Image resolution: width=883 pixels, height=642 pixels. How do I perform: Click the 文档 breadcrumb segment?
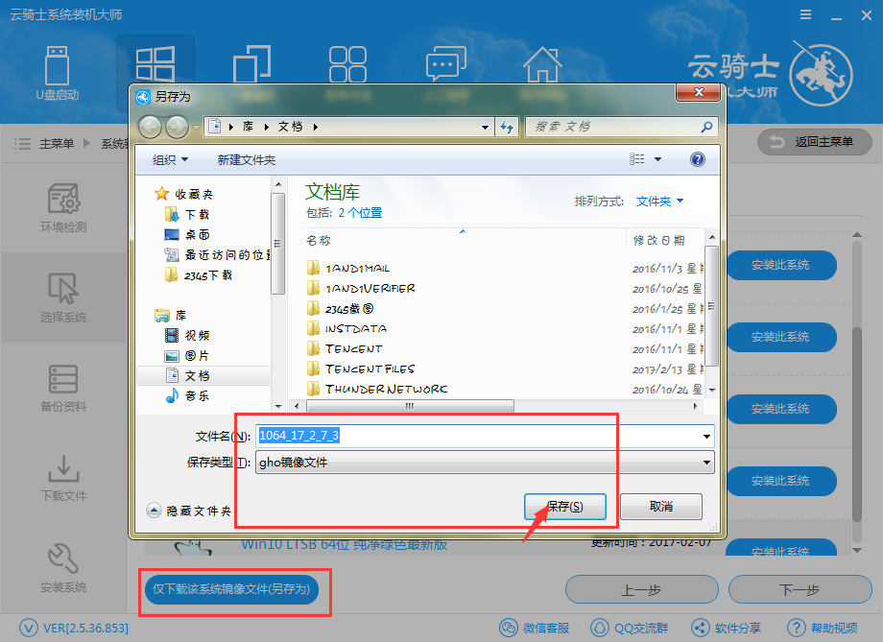(x=290, y=127)
